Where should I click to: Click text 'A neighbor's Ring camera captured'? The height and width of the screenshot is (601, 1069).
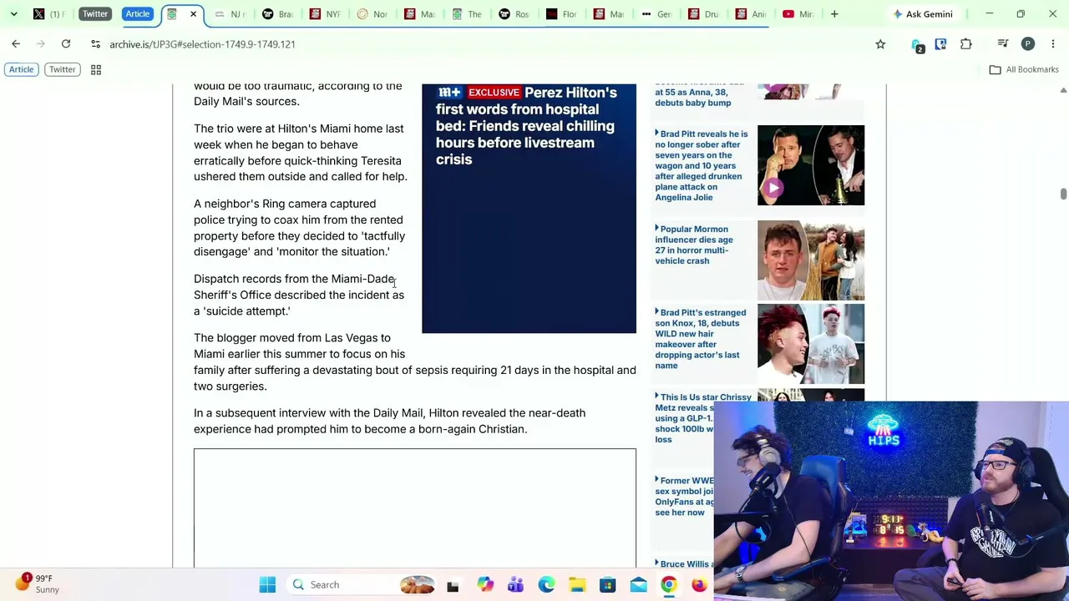[x=285, y=204]
